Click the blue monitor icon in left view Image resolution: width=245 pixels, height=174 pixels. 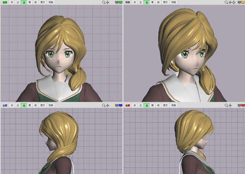(x=121, y=105)
